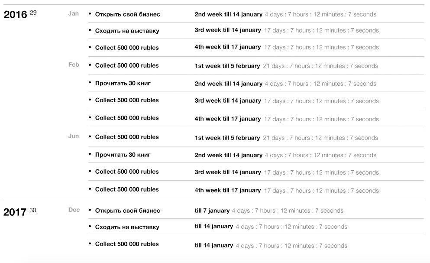The height and width of the screenshot is (263, 430).
Task: Click the "till 7 january" deadline
Action: point(212,211)
